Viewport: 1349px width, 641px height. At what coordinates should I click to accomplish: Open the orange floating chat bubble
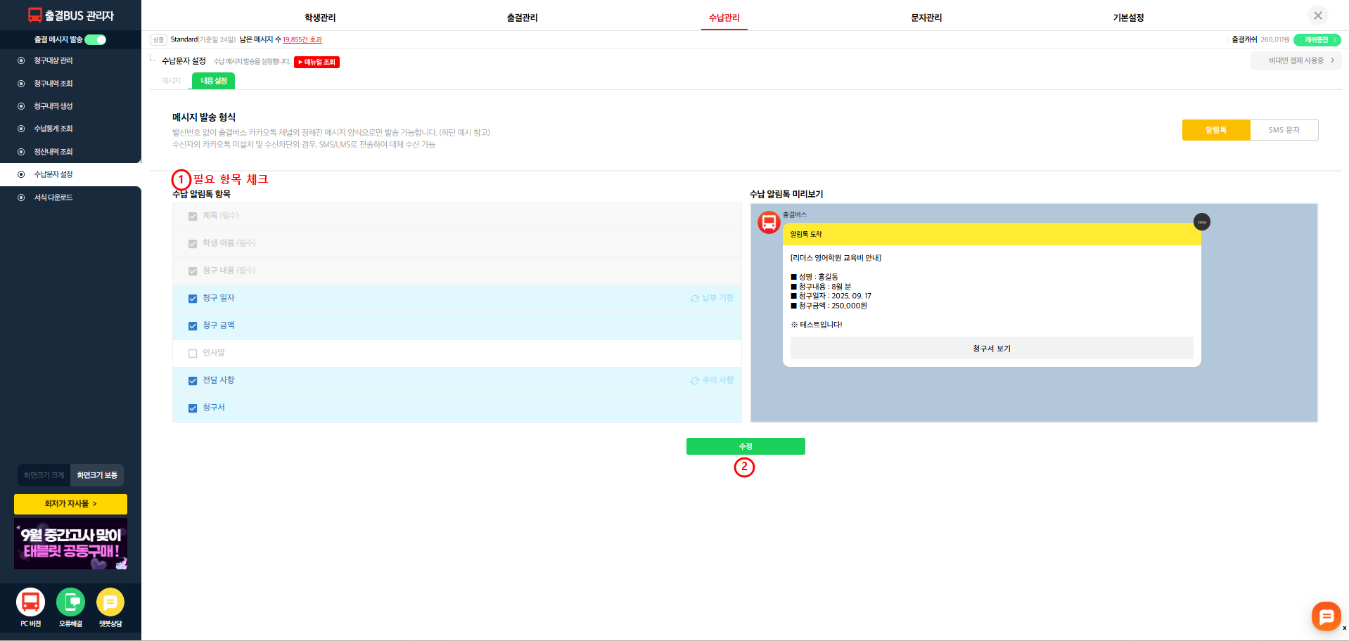pos(1326,616)
